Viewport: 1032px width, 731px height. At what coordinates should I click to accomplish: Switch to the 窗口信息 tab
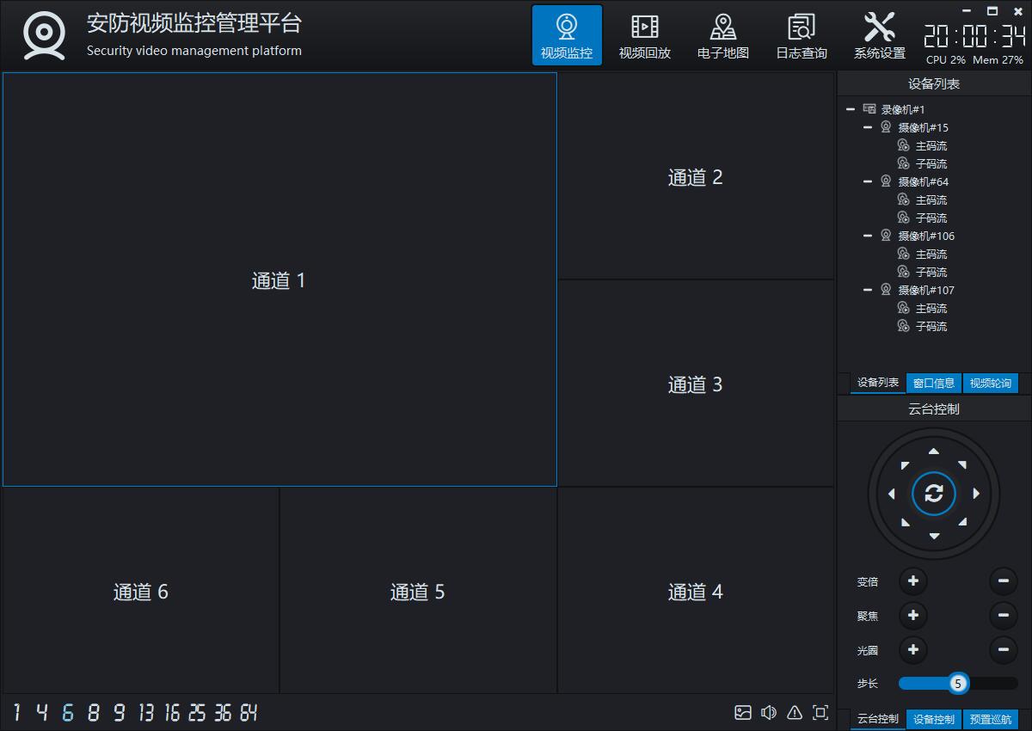933,384
